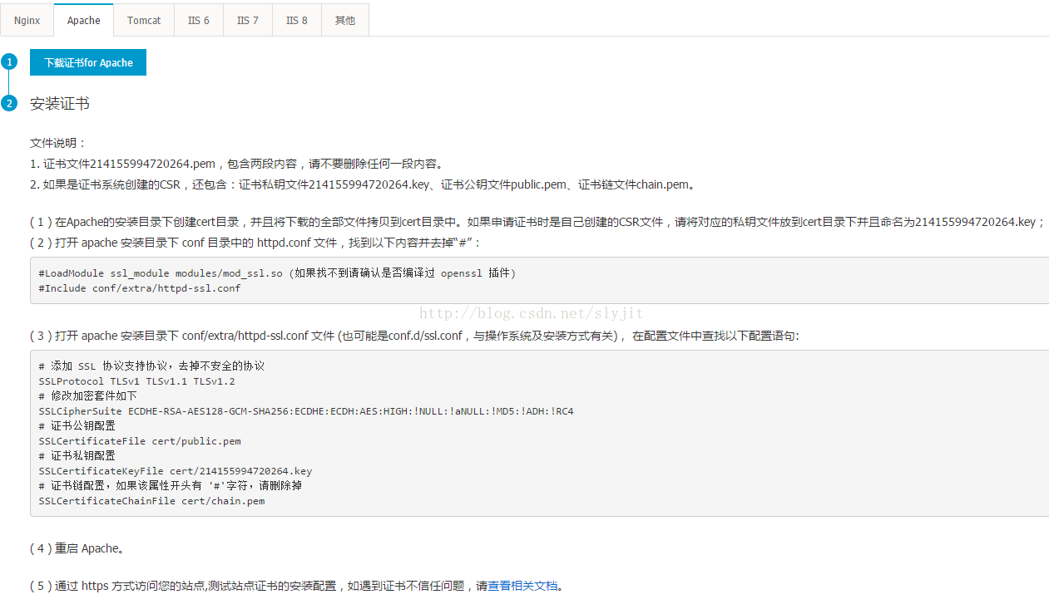Screen dimensions: 1049x609
Task: Click the step 2 circle icon
Action: pyautogui.click(x=9, y=104)
